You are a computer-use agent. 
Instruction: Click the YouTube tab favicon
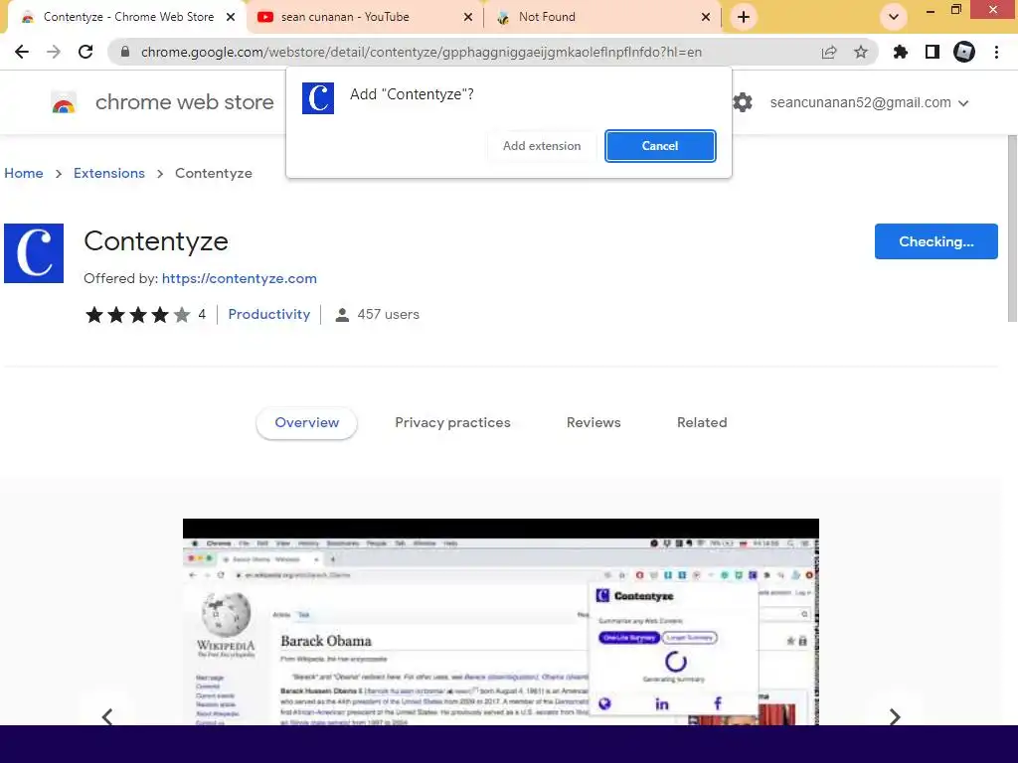(264, 17)
